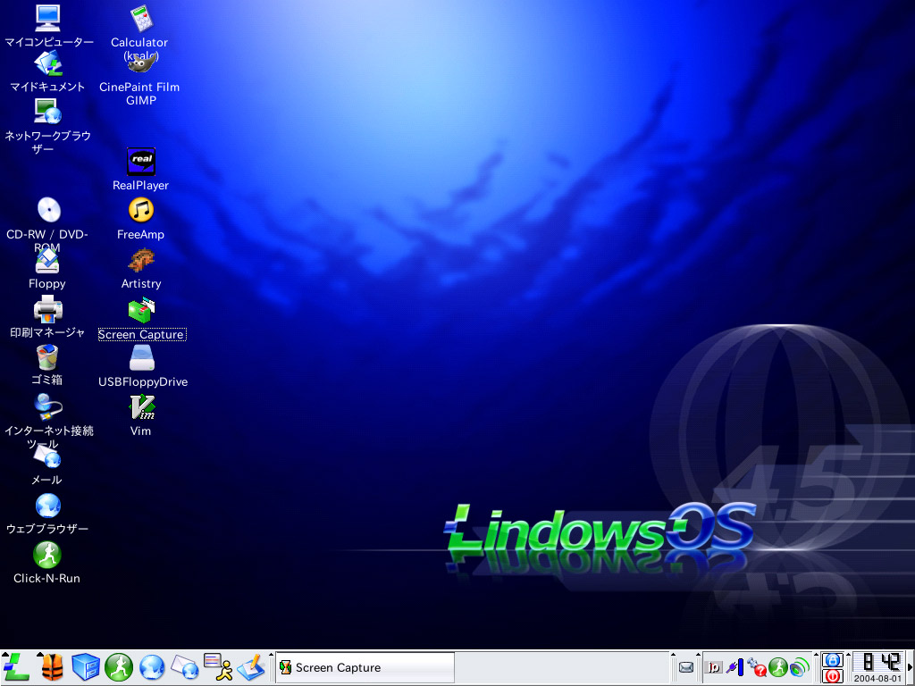Viewport: 915px width, 686px height.
Task: Launch the Artistry desktop icon
Action: pyautogui.click(x=140, y=260)
